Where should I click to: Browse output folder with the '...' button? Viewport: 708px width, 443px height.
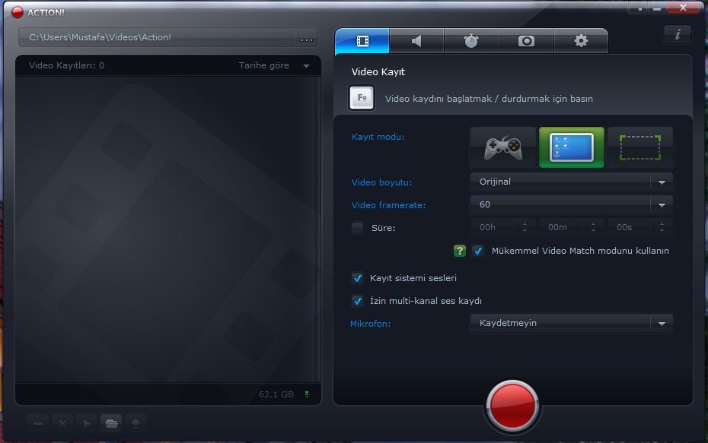[x=307, y=38]
